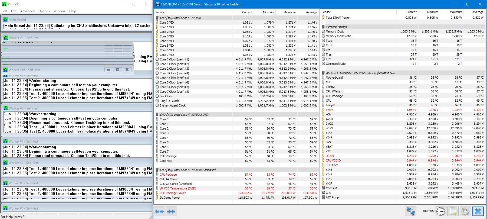Restore the Worker #16 Self-Test child window
The image size is (487, 219).
118,70
